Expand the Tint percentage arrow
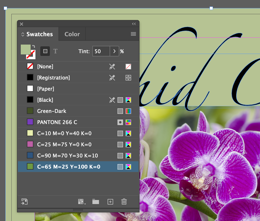Image resolution: width=260 pixels, height=221 pixels. pos(114,51)
